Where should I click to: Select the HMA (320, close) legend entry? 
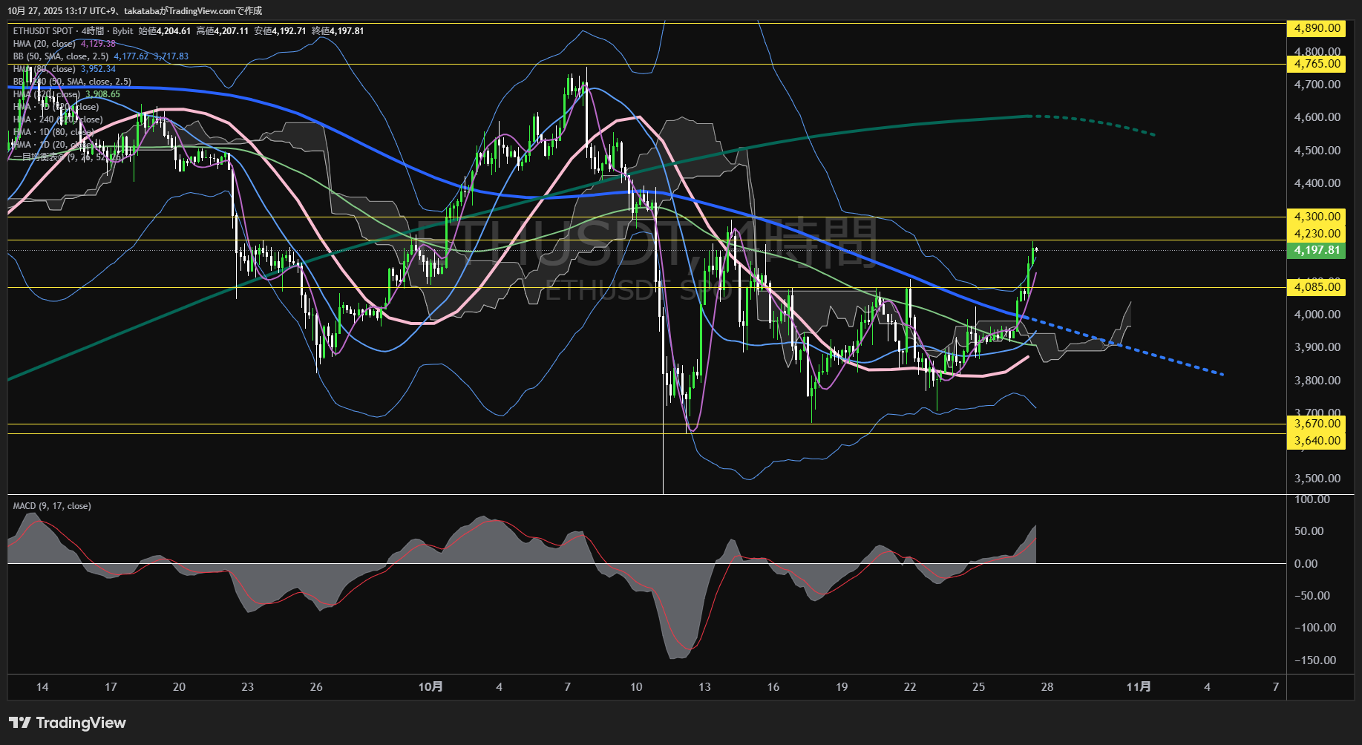46,94
